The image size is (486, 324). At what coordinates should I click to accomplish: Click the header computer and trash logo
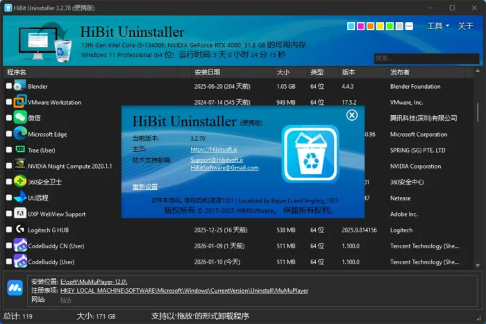pos(45,42)
